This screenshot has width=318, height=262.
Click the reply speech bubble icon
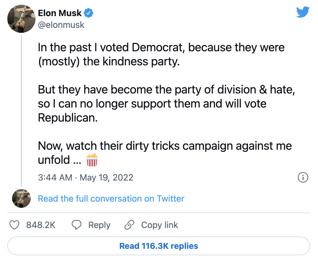(x=77, y=225)
